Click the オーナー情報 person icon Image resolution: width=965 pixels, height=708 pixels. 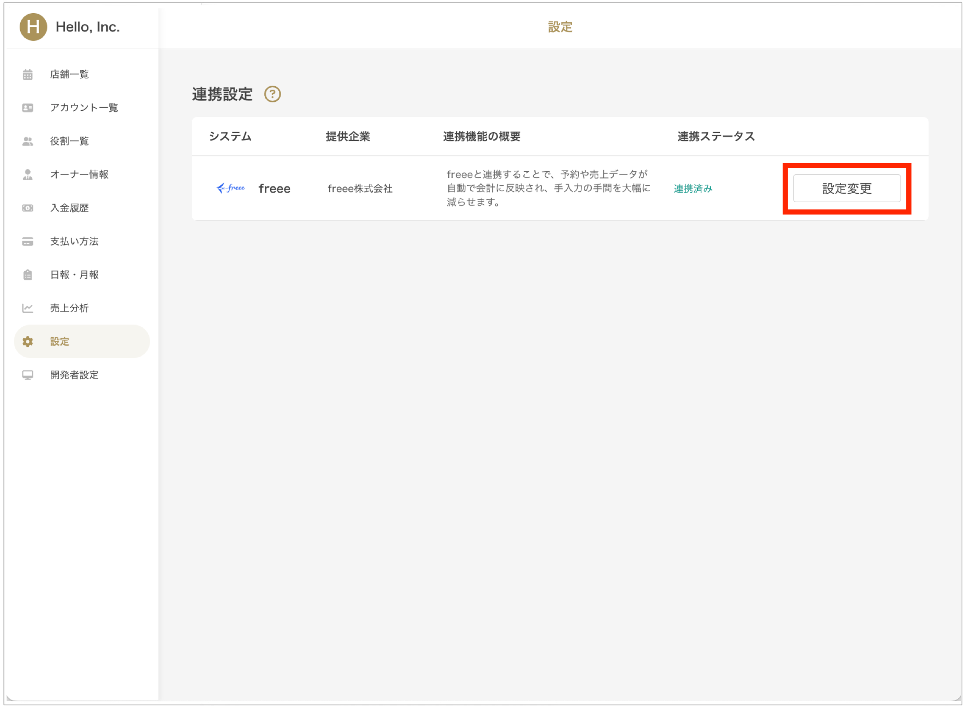[28, 175]
